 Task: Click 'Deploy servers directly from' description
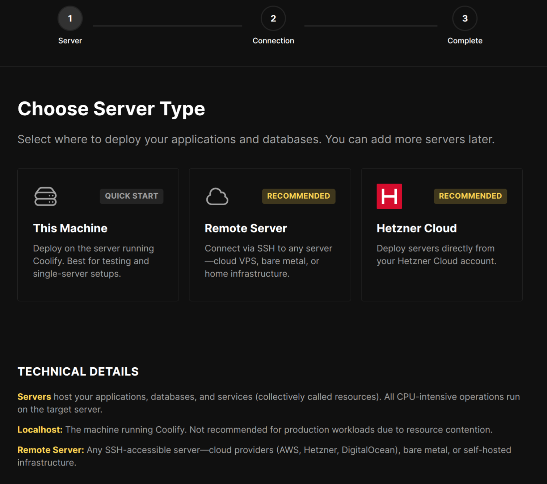click(x=436, y=255)
